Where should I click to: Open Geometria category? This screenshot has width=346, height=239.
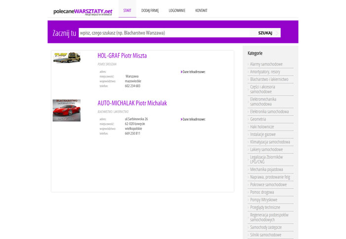[258, 119]
